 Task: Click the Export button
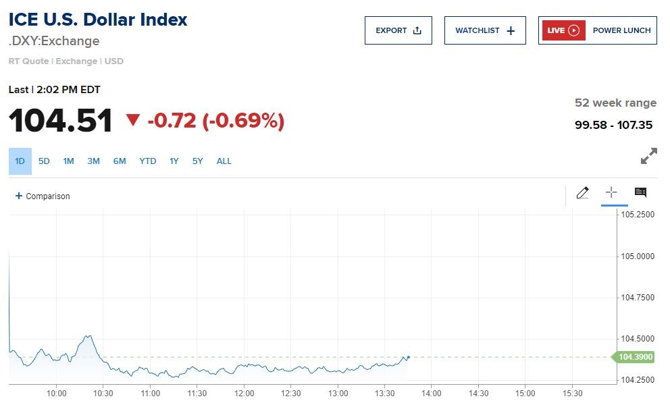(398, 30)
